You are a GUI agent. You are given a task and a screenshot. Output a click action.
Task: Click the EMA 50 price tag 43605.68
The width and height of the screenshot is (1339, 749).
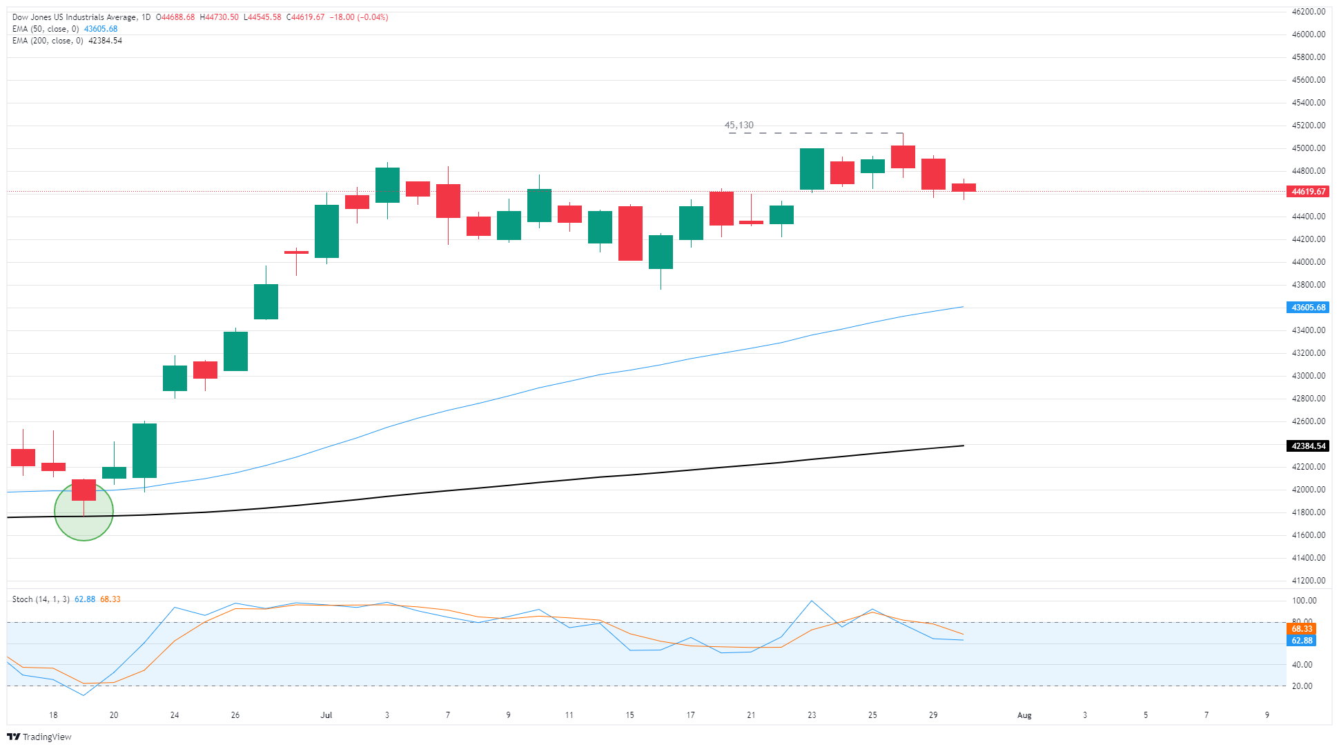coord(1308,308)
